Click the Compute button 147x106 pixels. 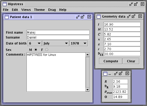point(111,61)
